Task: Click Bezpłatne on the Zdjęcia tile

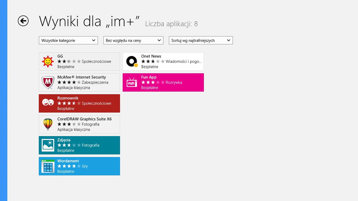Action: (x=66, y=150)
